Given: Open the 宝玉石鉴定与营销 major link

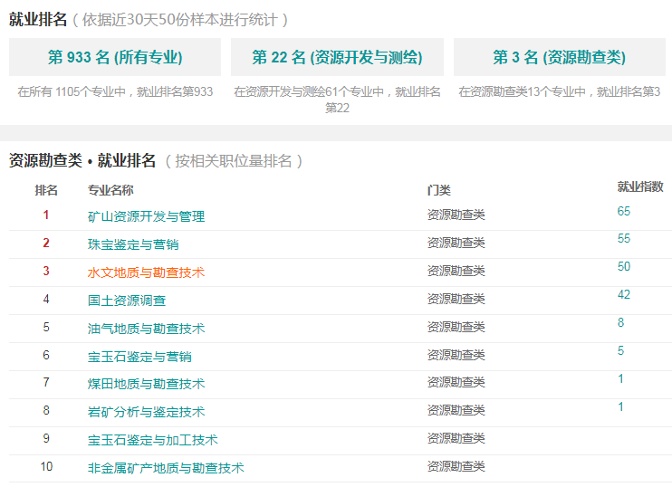Looking at the screenshot, I should pyautogui.click(x=139, y=357).
